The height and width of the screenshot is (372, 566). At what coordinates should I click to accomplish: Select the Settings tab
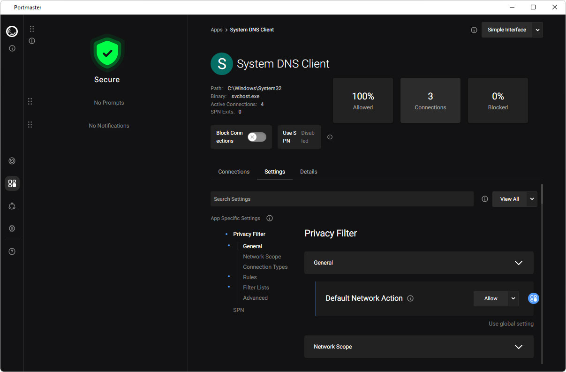(x=275, y=172)
